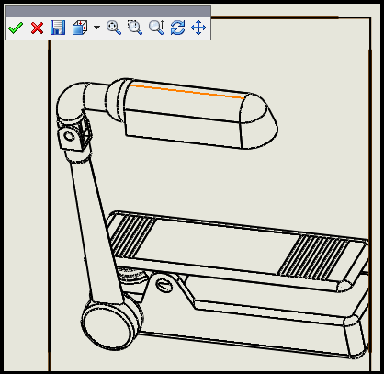Screen dimensions: 384x374
Task: Activate zoom to area with dashed box magnifier
Action: coord(135,28)
